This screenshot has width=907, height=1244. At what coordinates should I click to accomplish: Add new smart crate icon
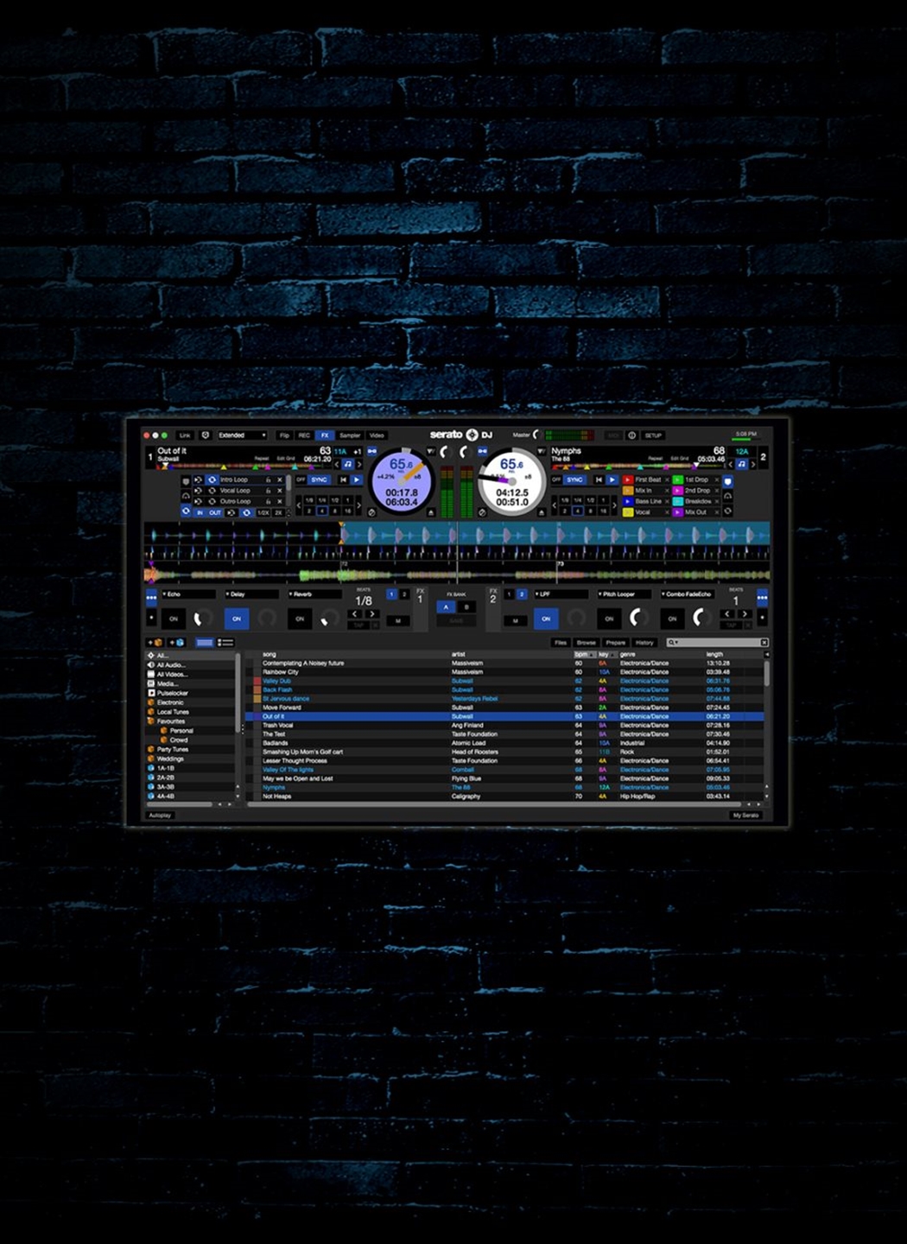[176, 643]
